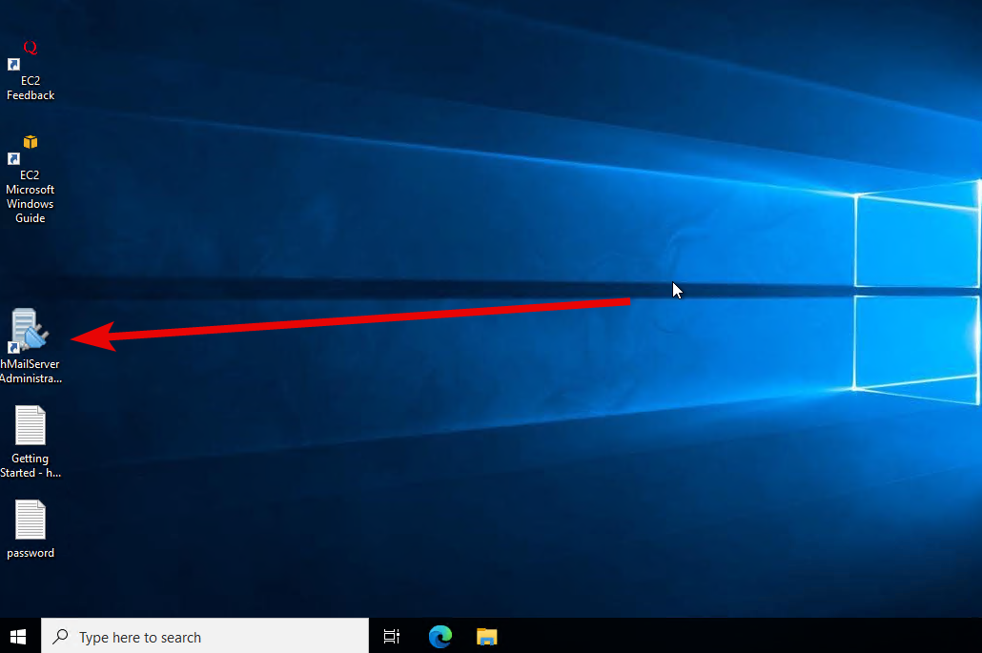982x653 pixels.
Task: Open the Windows Start menu
Action: 18,637
